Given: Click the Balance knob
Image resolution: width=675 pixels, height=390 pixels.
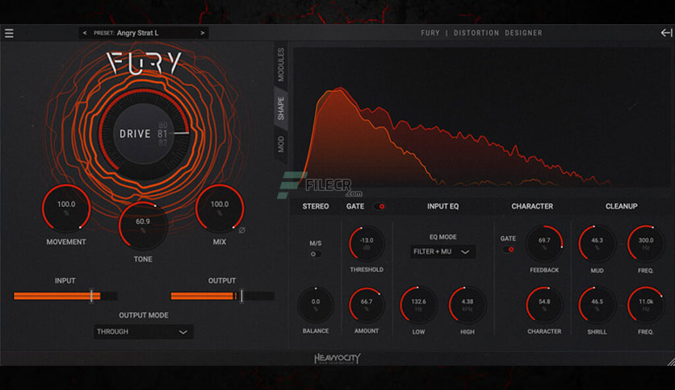Looking at the screenshot, I should pos(316,305).
